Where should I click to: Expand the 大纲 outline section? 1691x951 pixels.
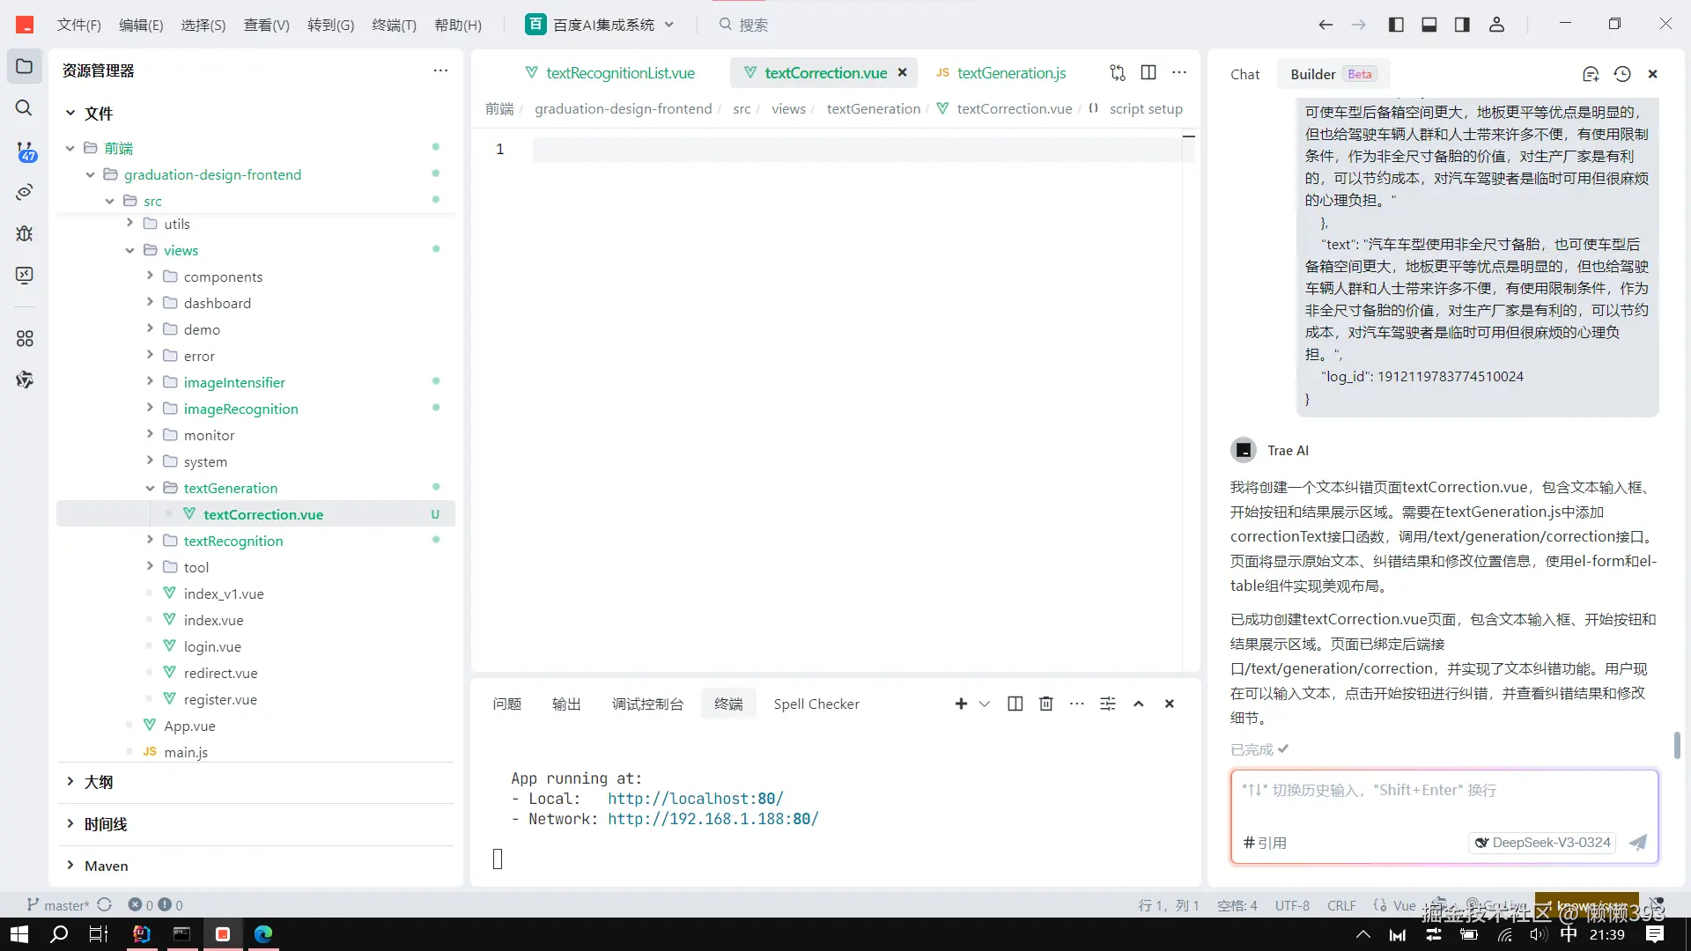click(99, 782)
